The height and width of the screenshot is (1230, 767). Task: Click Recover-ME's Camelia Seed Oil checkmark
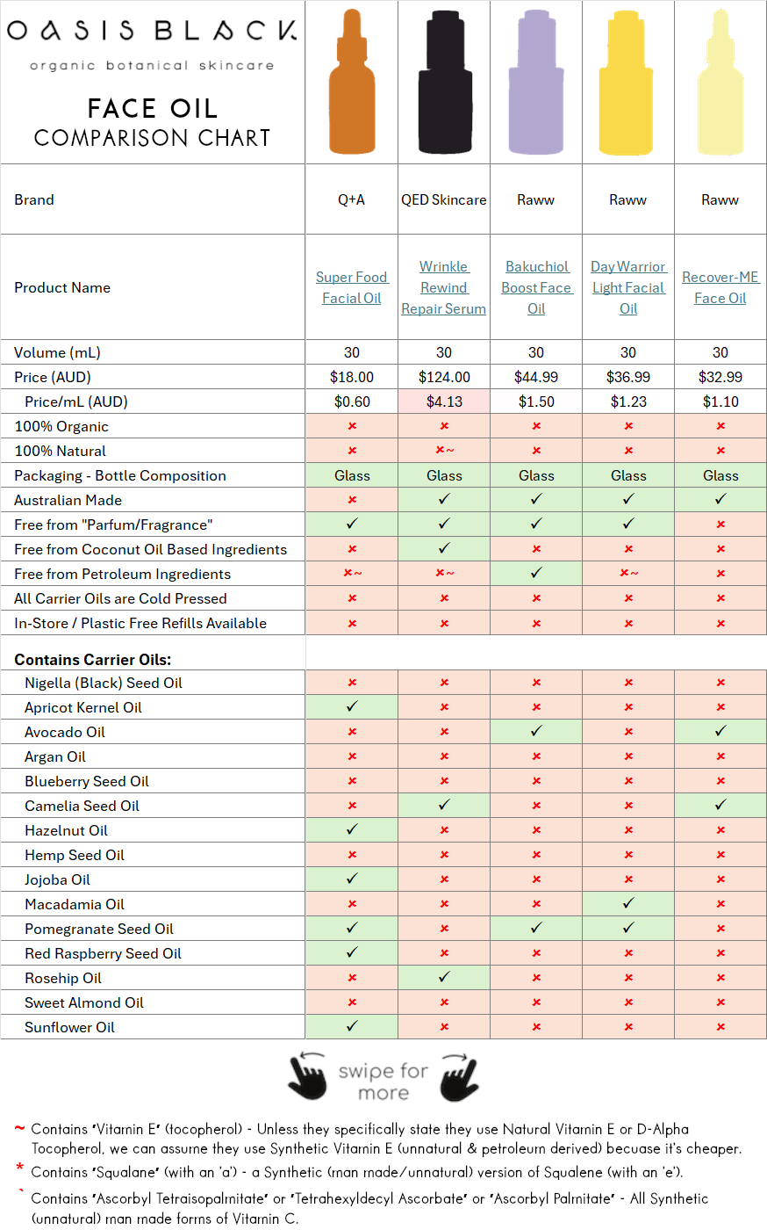point(720,805)
